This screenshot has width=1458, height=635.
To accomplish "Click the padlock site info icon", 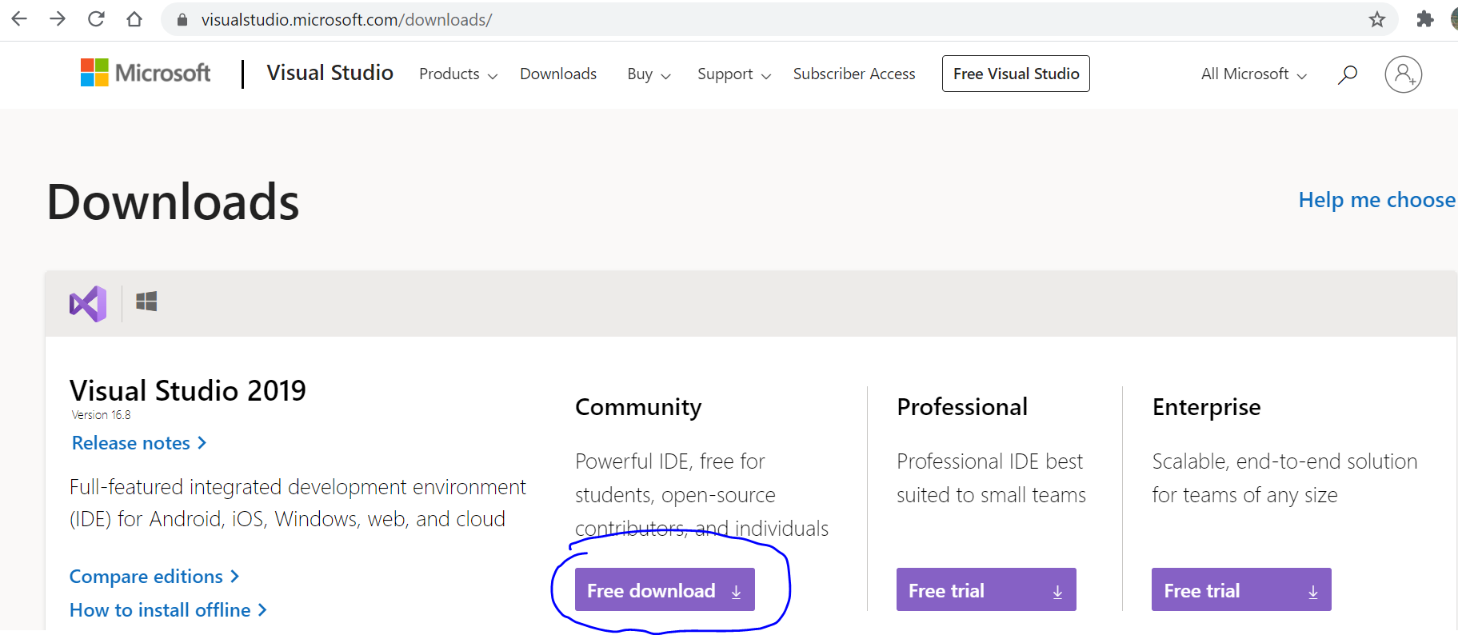I will tap(182, 20).
